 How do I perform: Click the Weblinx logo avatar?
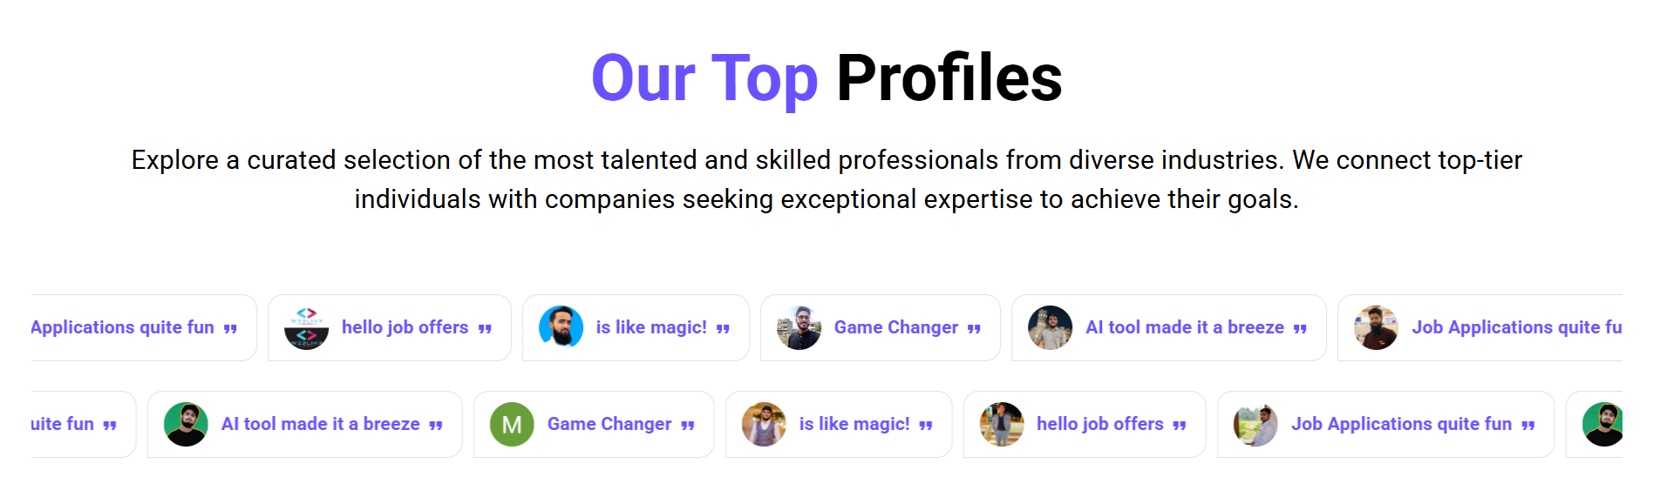point(307,327)
